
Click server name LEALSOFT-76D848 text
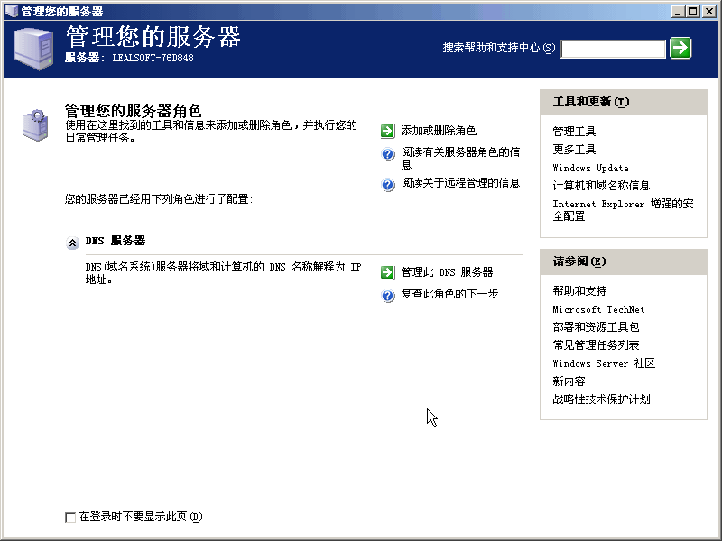point(153,58)
